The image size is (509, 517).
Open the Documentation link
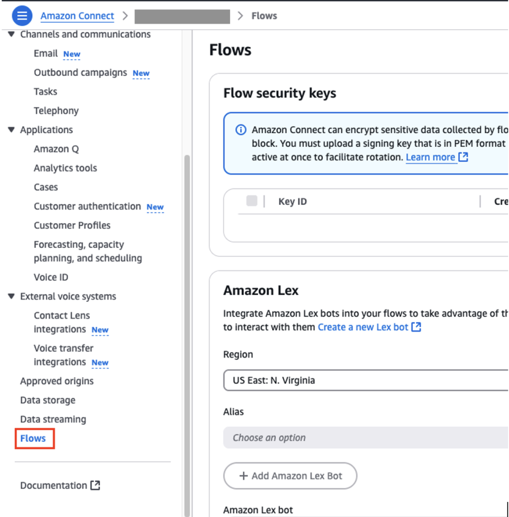pyautogui.click(x=54, y=485)
